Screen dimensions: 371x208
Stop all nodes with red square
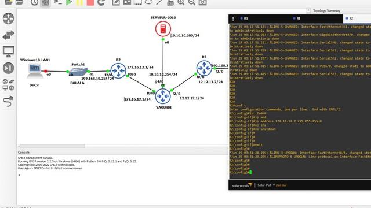(90, 2)
